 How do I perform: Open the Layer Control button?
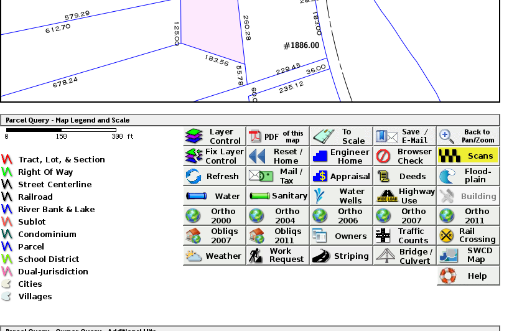215,136
